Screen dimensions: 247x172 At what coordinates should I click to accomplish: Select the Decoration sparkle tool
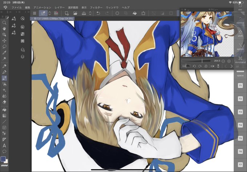pos(4,90)
